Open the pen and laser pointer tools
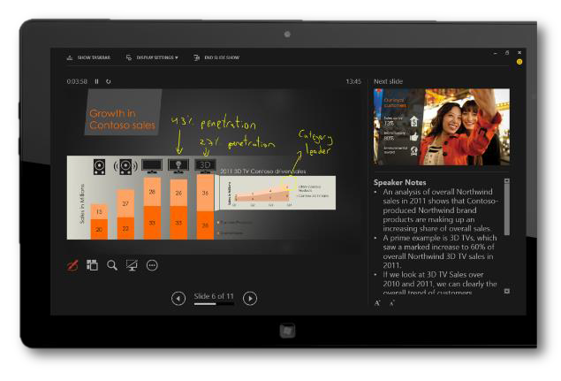 coord(72,266)
